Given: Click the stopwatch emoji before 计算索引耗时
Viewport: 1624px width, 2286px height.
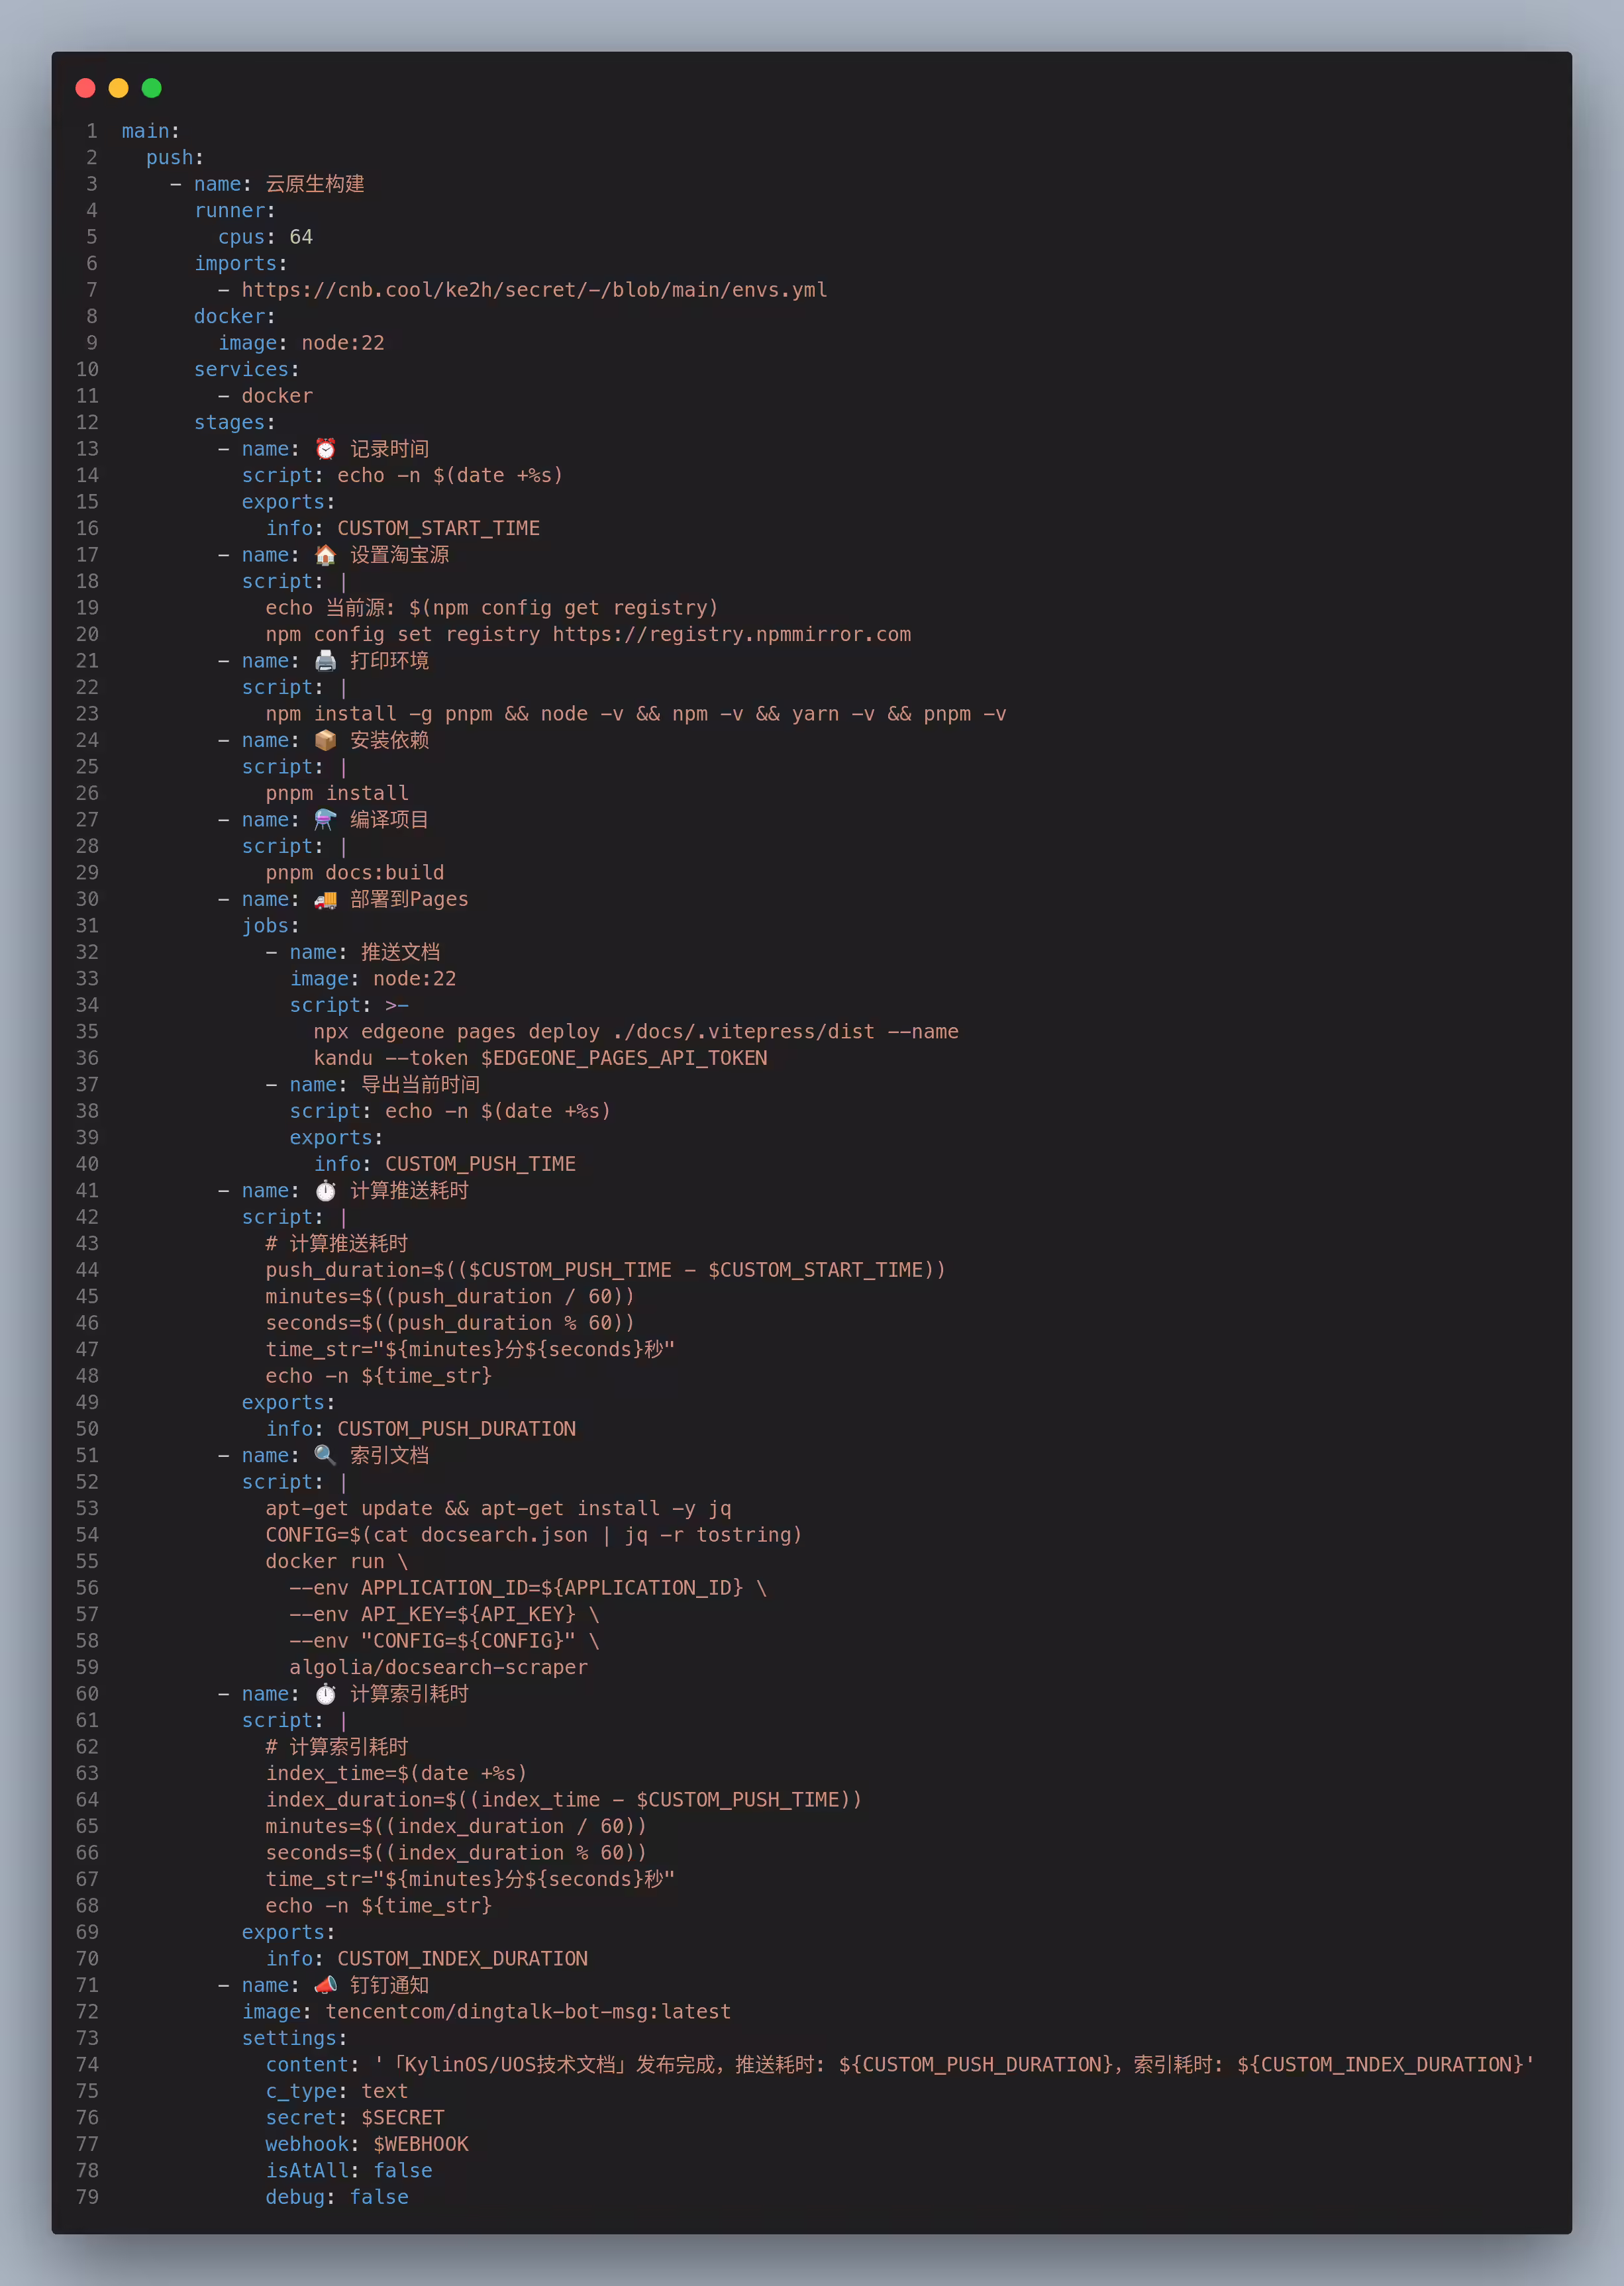Looking at the screenshot, I should coord(325,1693).
